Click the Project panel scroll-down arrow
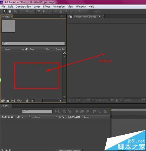 (64, 97)
